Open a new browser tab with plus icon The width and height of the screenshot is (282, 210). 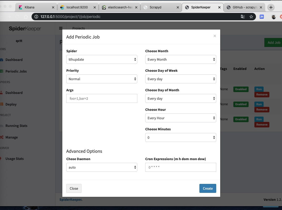[271, 7]
